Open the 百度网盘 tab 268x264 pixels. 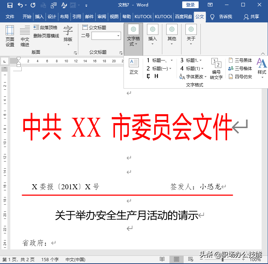[x=183, y=17]
